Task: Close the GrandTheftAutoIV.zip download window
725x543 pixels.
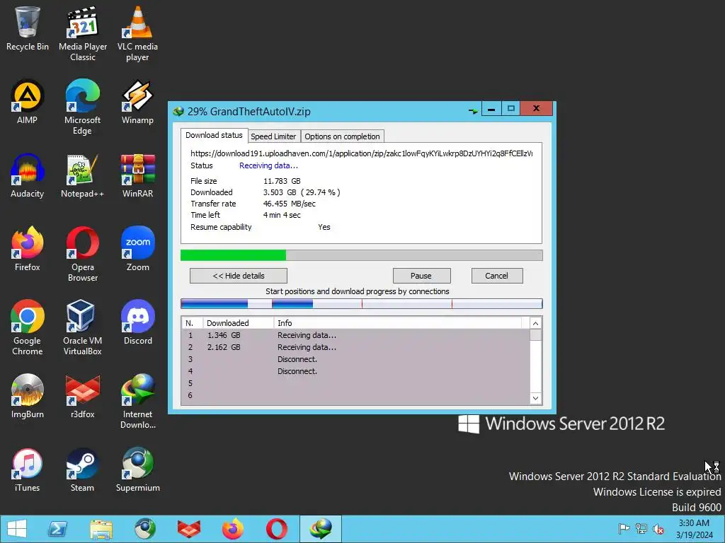Action: (537, 109)
